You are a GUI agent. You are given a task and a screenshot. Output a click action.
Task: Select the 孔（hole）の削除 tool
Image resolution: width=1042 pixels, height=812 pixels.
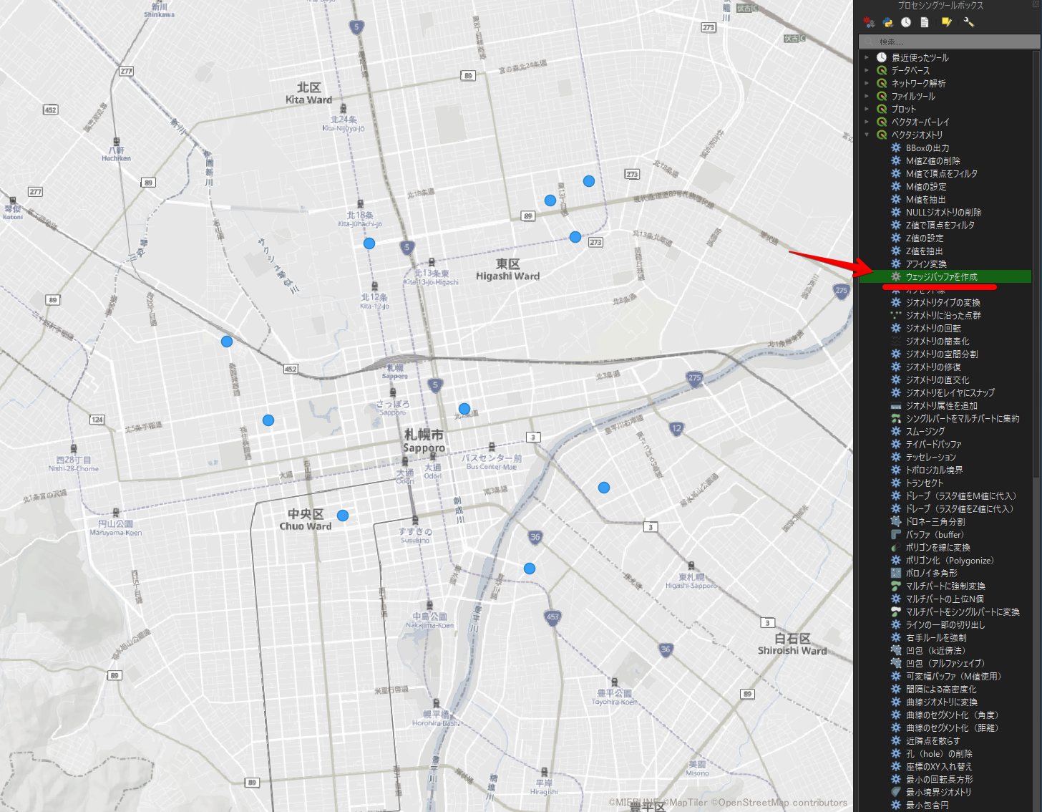pos(939,754)
